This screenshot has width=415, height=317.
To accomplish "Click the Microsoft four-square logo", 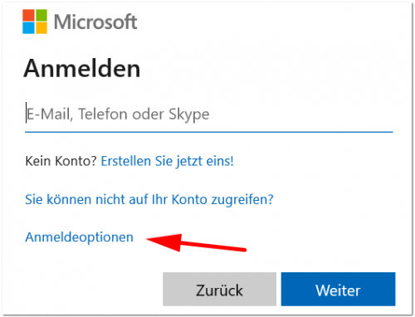I will click(x=35, y=22).
